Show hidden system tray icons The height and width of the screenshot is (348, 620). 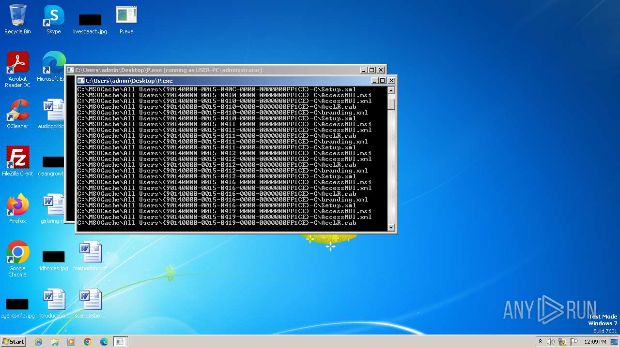point(540,342)
